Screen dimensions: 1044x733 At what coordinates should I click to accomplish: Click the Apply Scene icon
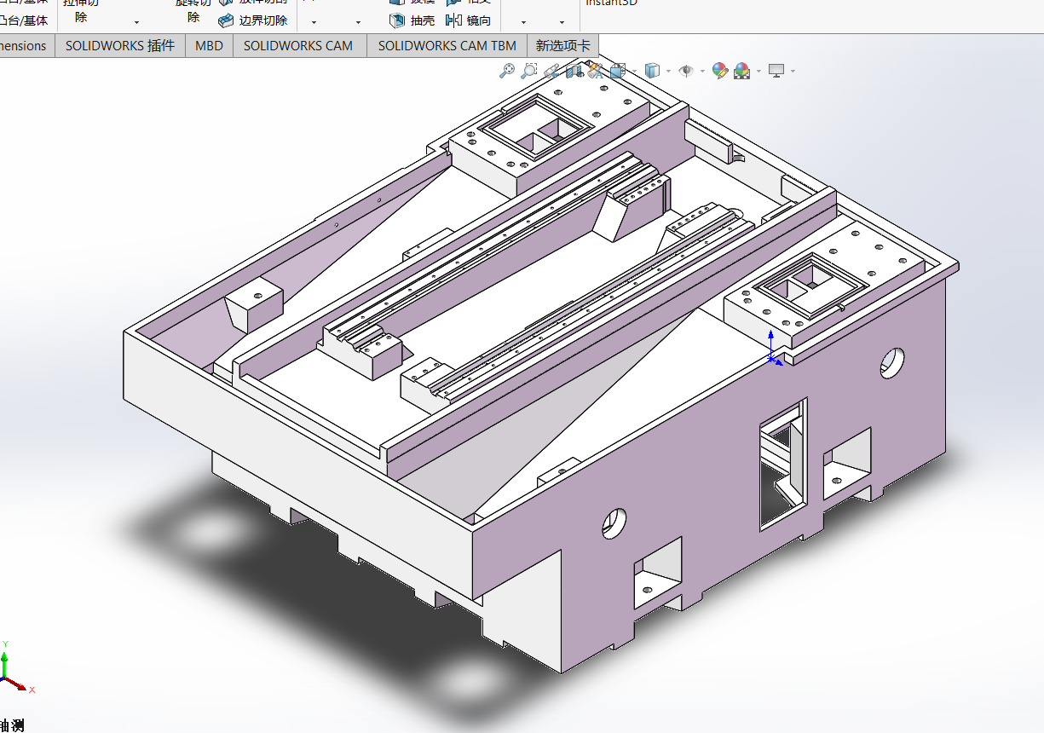[x=742, y=72]
